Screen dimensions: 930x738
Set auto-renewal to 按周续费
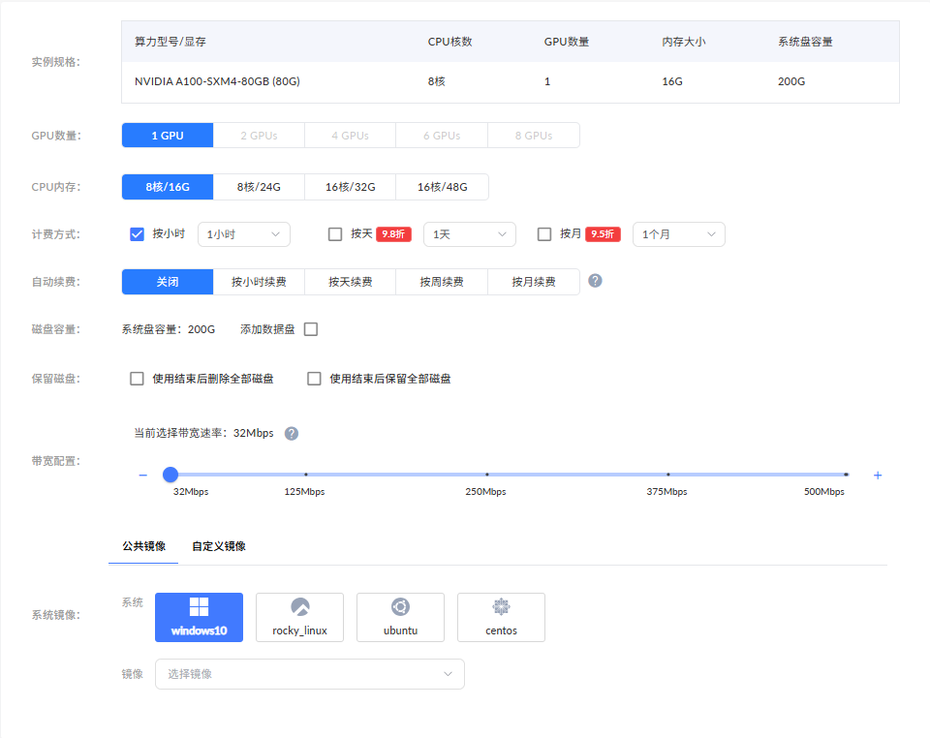[x=442, y=282]
